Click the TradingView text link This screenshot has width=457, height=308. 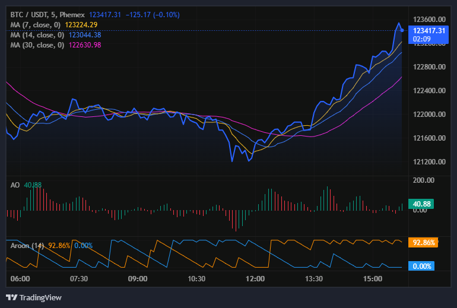coord(40,297)
